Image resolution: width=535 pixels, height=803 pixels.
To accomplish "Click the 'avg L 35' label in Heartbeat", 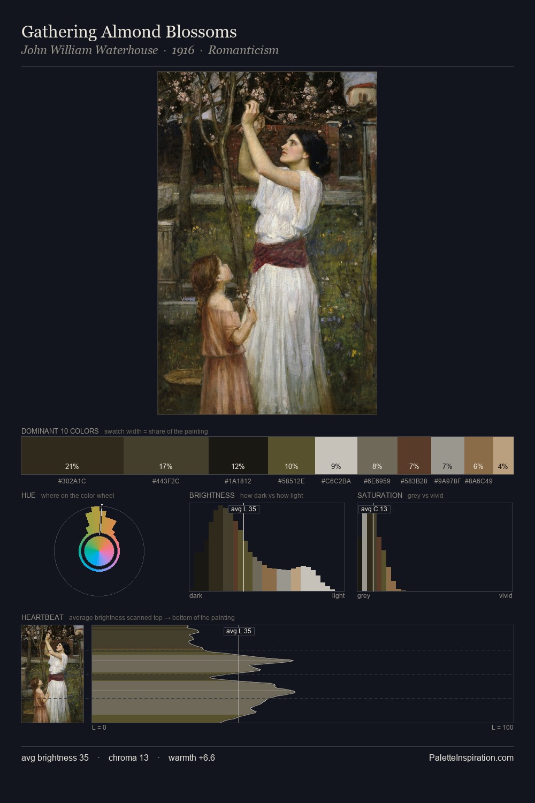I will pos(239,631).
